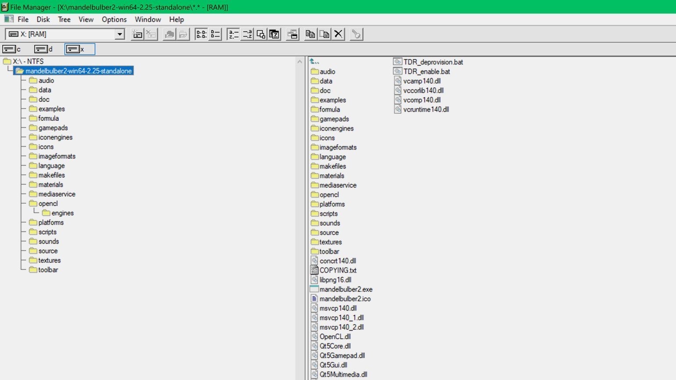The image size is (676, 380).
Task: Select the iconengines folder in the tree
Action: [51, 137]
